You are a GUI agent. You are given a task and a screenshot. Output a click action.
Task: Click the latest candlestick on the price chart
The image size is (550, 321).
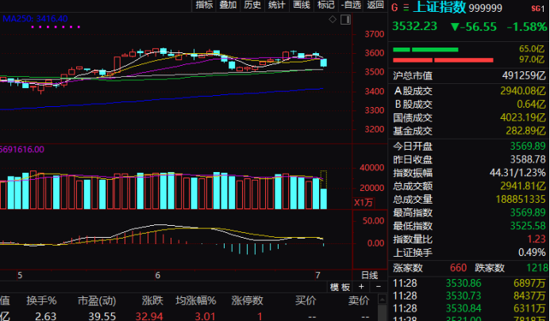pyautogui.click(x=323, y=63)
